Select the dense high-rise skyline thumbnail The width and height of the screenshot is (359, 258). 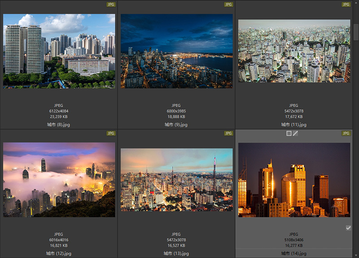(x=294, y=51)
